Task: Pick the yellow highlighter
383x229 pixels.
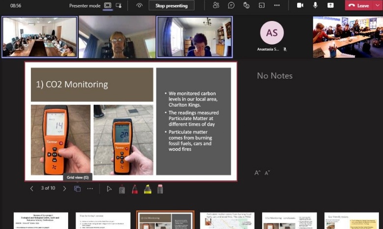Action: point(147,188)
